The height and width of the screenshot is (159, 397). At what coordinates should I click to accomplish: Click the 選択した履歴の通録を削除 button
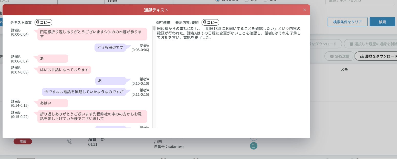(371, 44)
